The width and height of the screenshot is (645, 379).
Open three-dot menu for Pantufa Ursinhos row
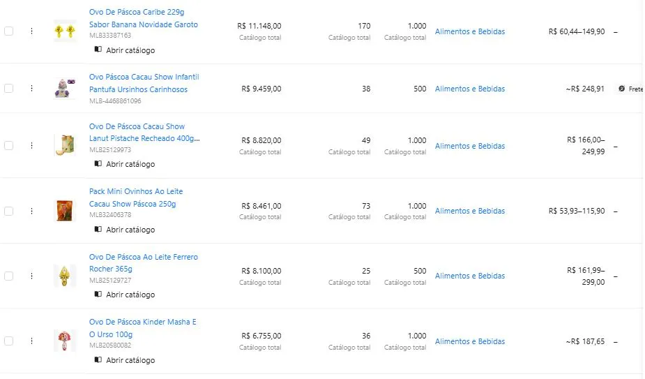(x=31, y=89)
